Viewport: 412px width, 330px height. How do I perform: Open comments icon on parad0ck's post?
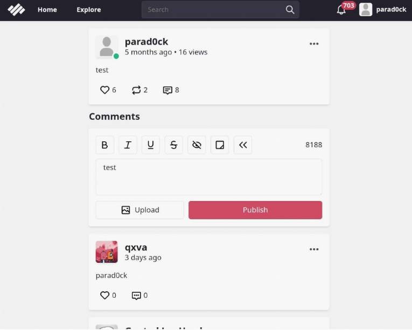167,90
